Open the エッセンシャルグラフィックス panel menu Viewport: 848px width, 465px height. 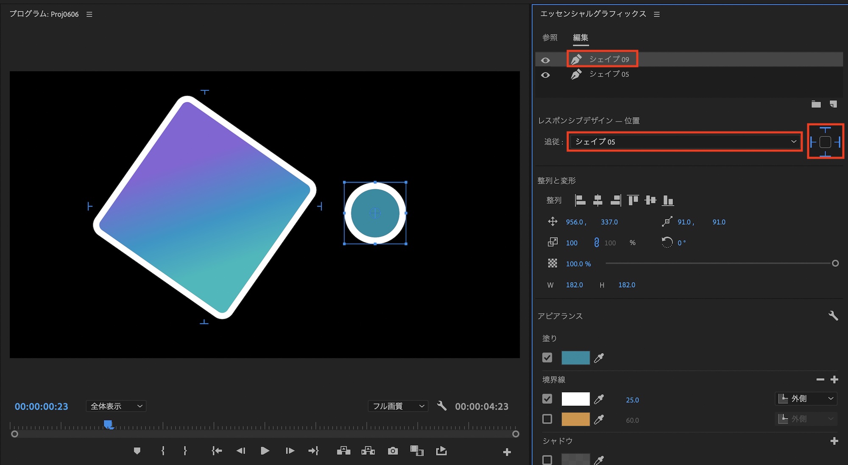coord(657,14)
